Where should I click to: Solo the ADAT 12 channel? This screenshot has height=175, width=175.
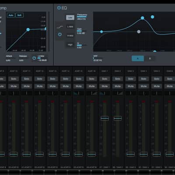pyautogui.click(x=39, y=79)
